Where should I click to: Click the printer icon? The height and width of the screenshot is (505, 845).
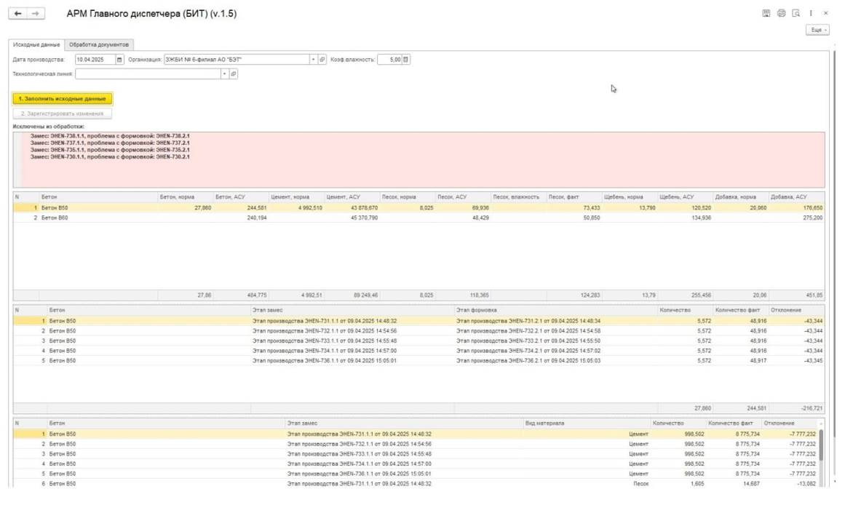tap(781, 13)
